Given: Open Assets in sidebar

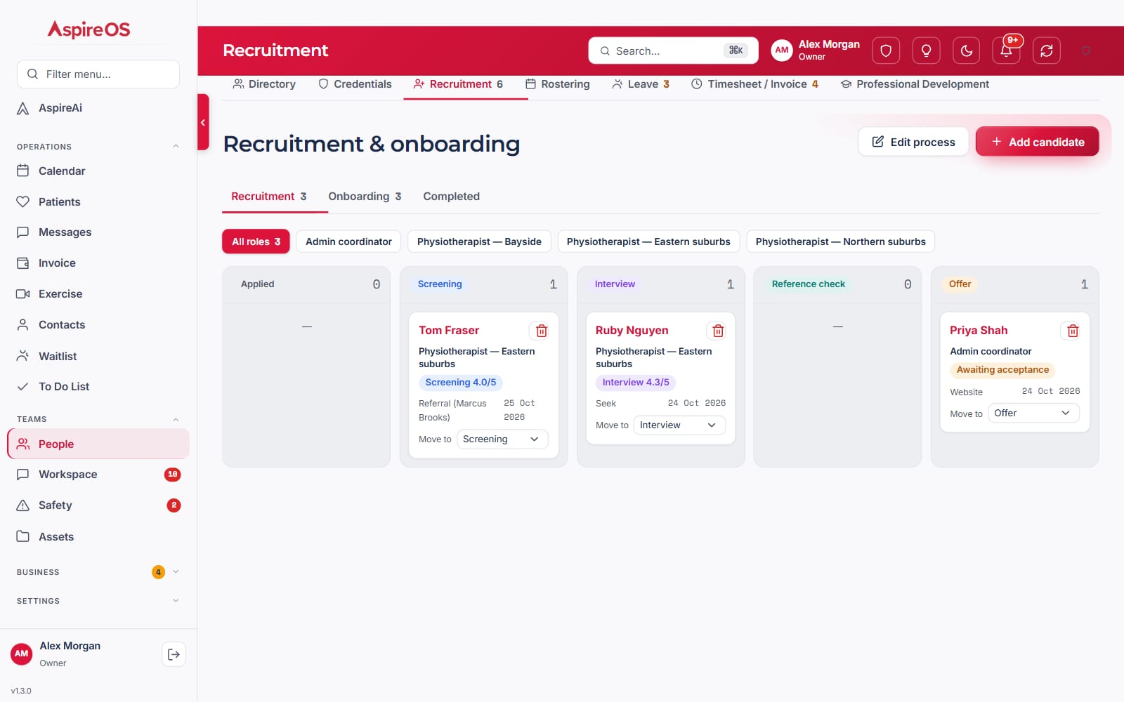Looking at the screenshot, I should tap(98, 536).
